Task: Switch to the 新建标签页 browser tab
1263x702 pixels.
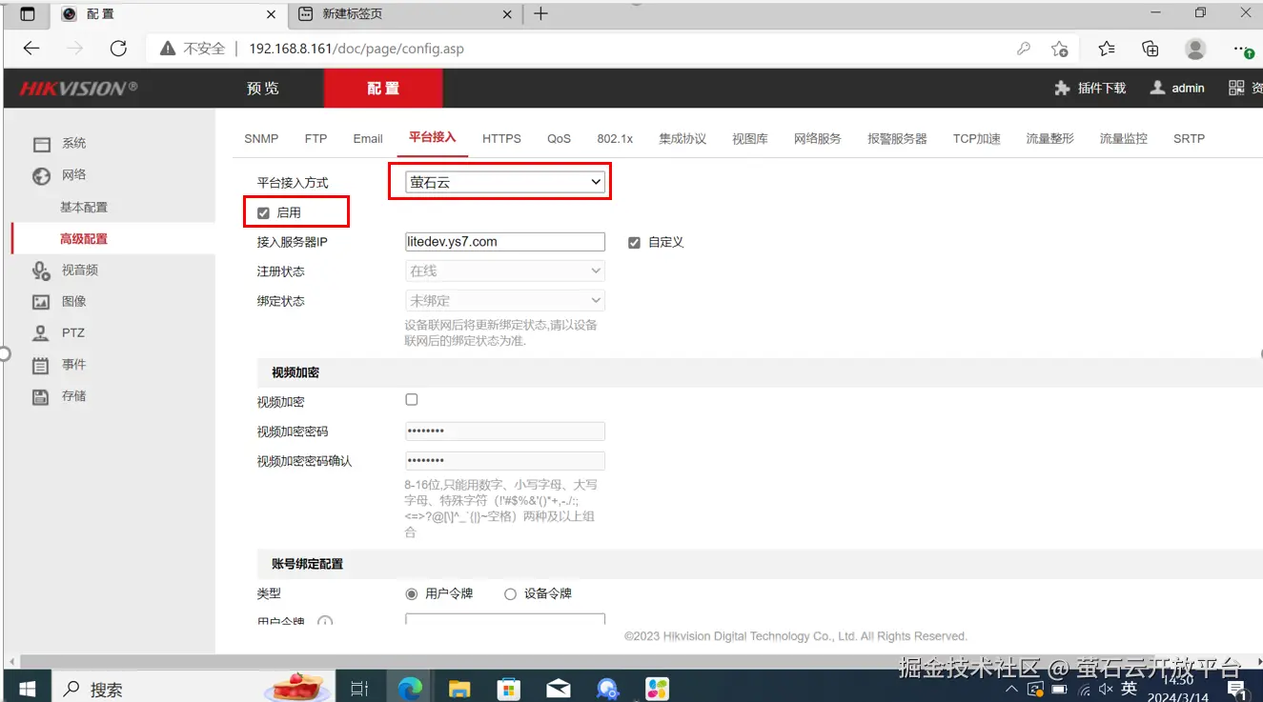Action: (x=404, y=14)
